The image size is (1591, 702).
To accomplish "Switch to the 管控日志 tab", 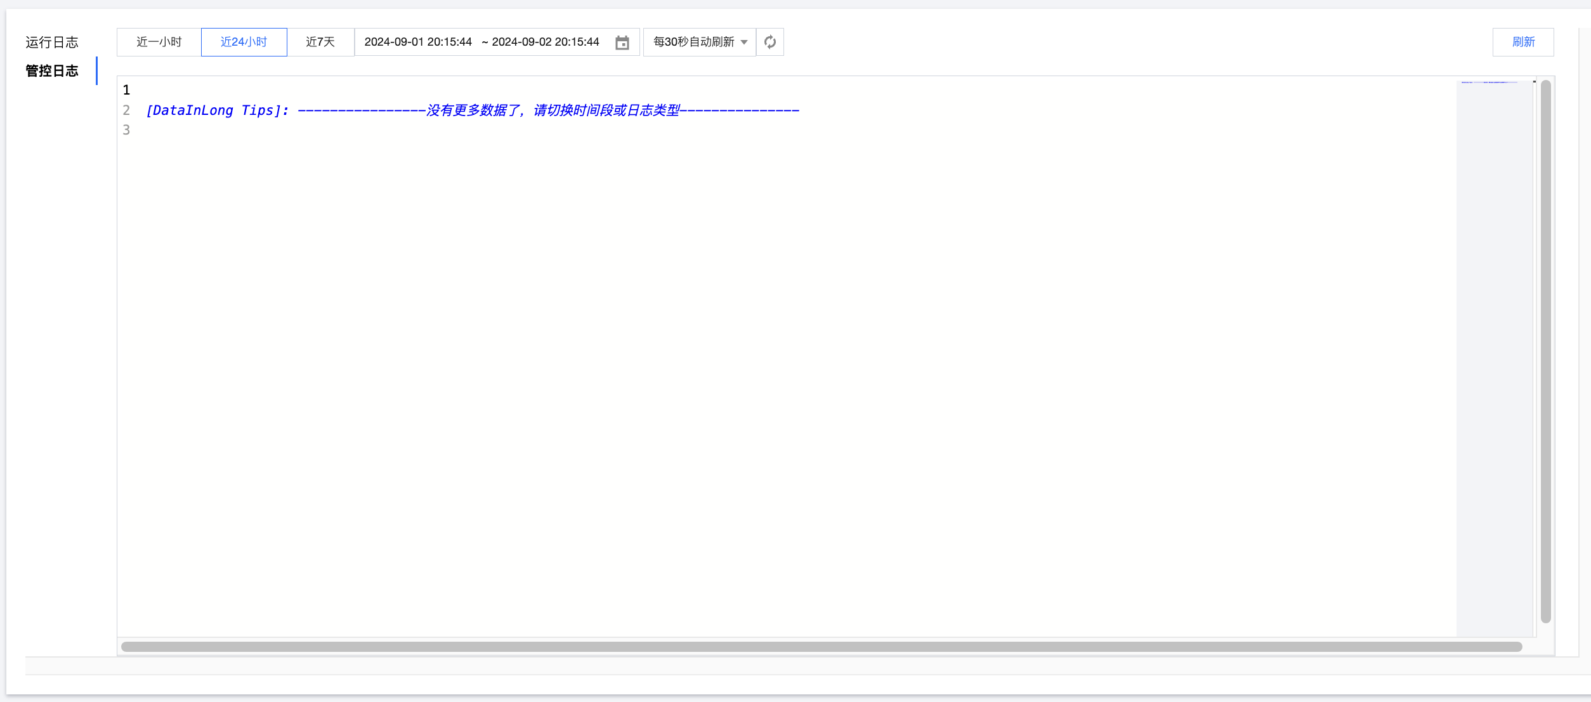I will pos(52,71).
